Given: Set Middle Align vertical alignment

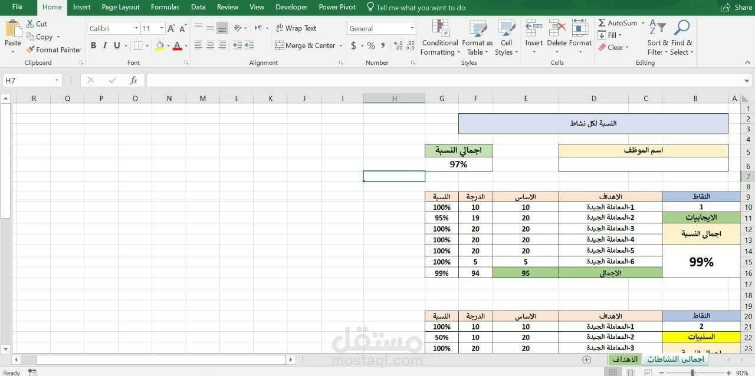Looking at the screenshot, I should pos(210,28).
